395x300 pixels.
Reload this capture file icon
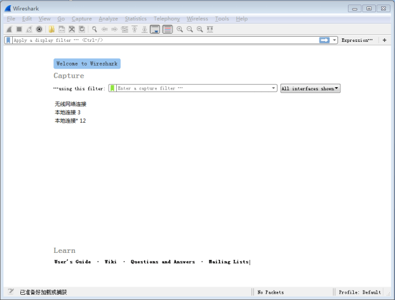click(82, 29)
